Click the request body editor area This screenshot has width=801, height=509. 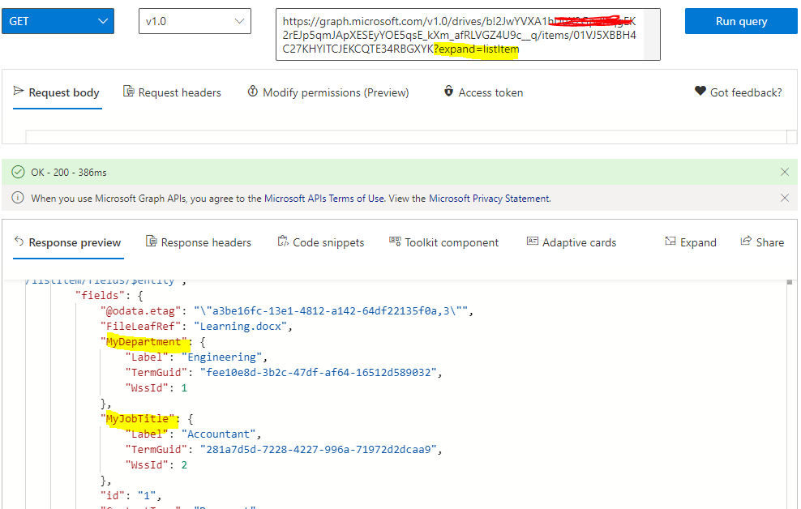coord(406,137)
